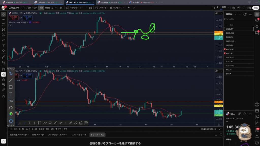The image size is (260, 146).
Task: Open favorites star toolbar button
Action: (x=4, y=141)
